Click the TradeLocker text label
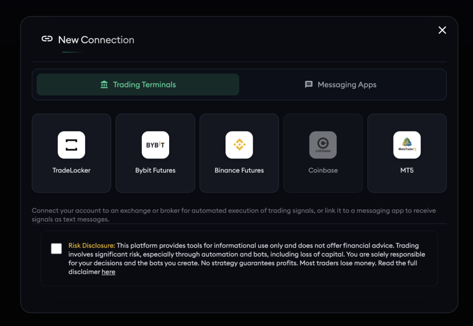The image size is (473, 326). [71, 170]
